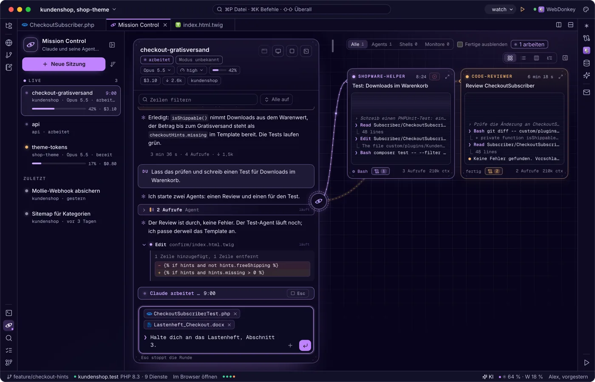This screenshot has height=382, width=595.
Task: Switch agents canvas to columns view
Action: pos(536,58)
